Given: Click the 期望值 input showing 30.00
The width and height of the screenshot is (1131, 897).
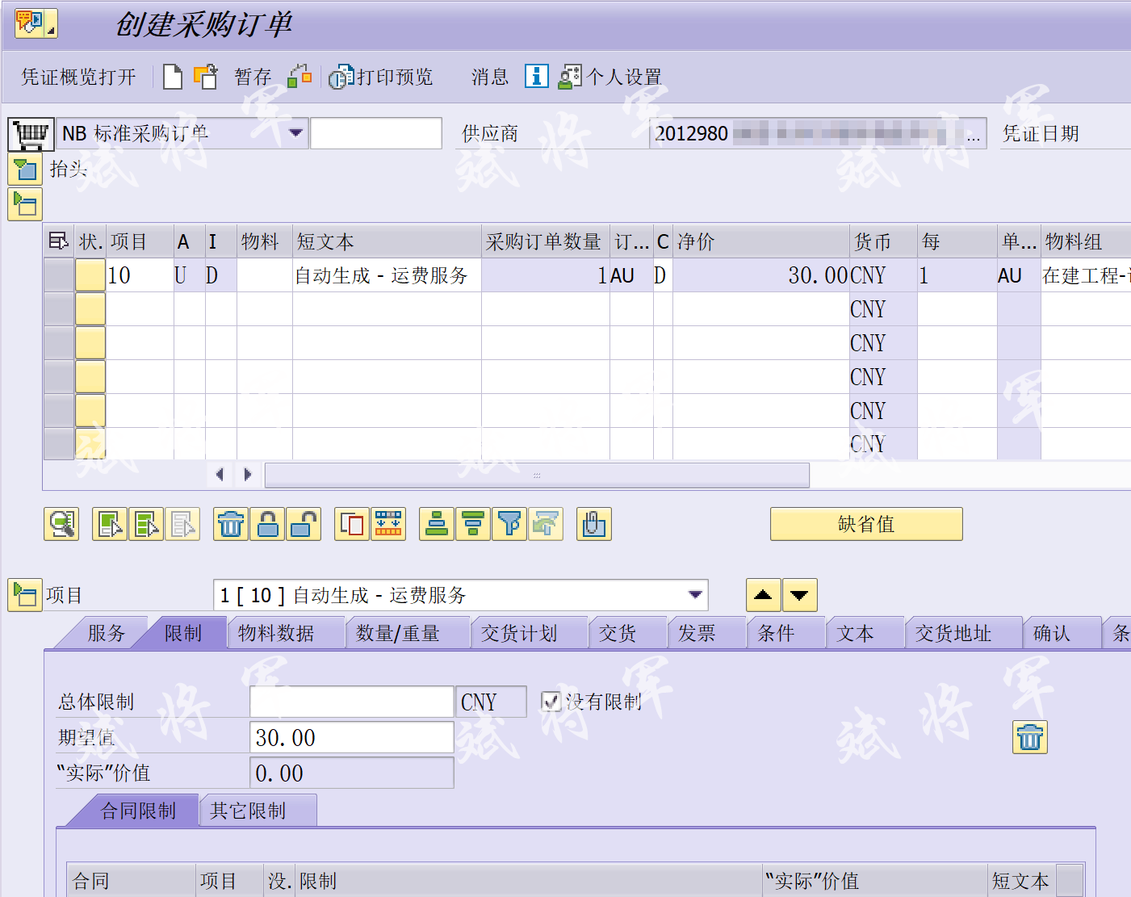Looking at the screenshot, I should [351, 737].
